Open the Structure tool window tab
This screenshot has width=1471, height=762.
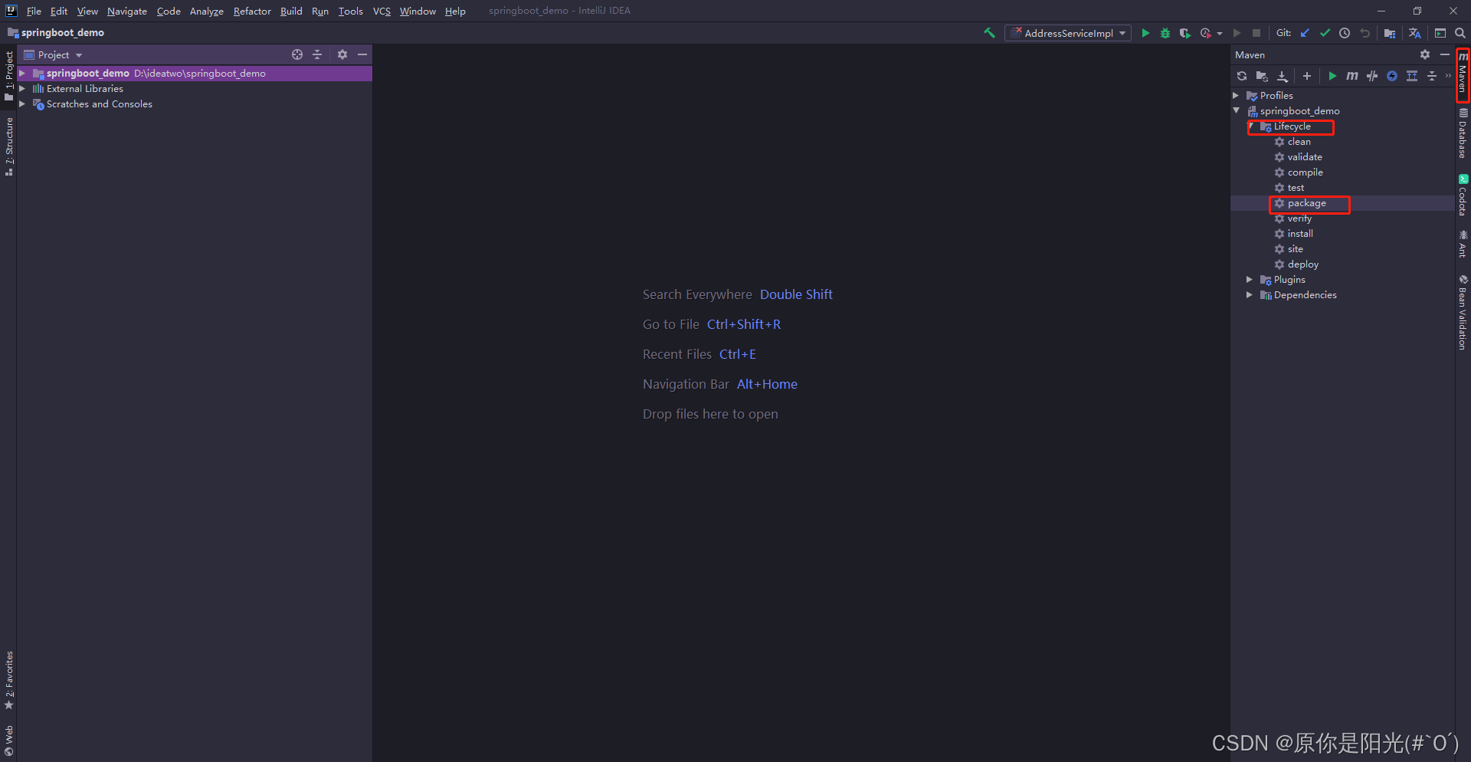click(x=8, y=146)
